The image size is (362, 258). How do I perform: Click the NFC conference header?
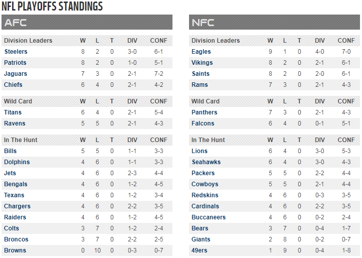274,22
